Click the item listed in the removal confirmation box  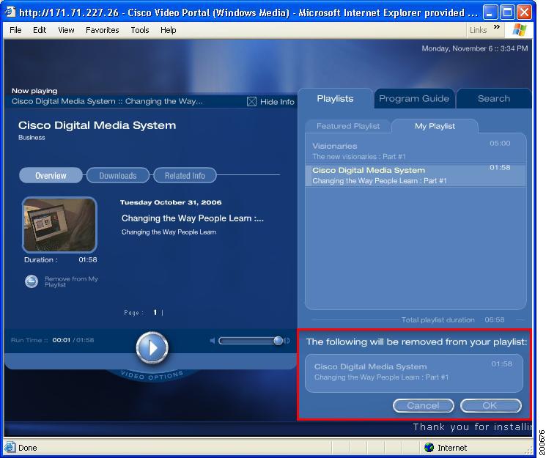414,373
